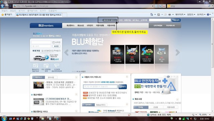Open the Bing search provider dropdown arrow
214x121 pixels.
pos(212,6)
